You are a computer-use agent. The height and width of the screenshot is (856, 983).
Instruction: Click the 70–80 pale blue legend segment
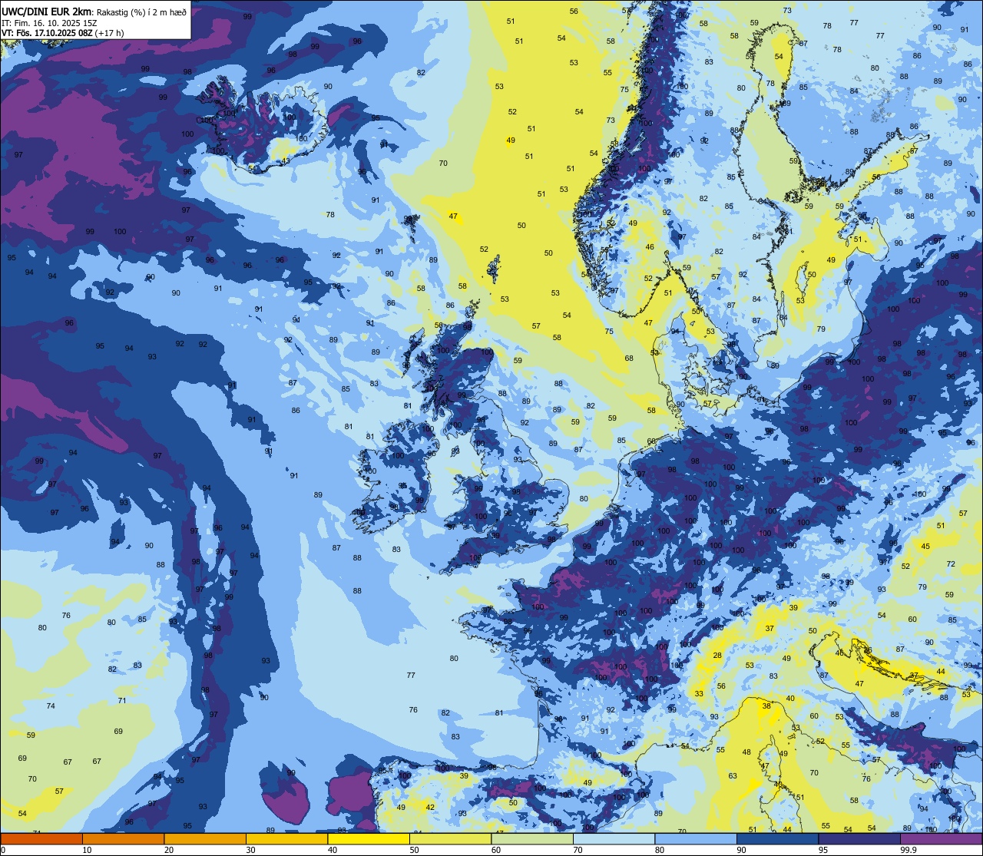[614, 838]
